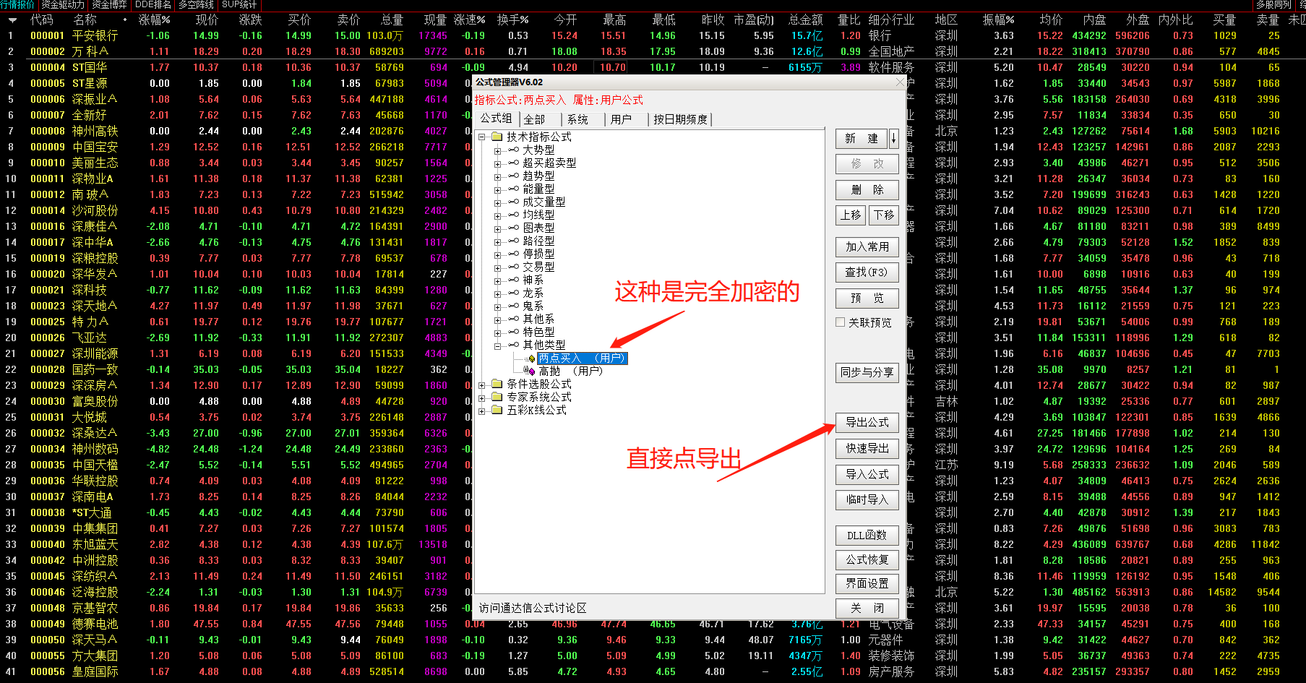
Task: Click the 条件选股公式 folder icon
Action: (x=497, y=384)
